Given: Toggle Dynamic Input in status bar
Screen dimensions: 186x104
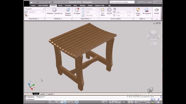Looking at the screenshot, I should click(71, 102).
